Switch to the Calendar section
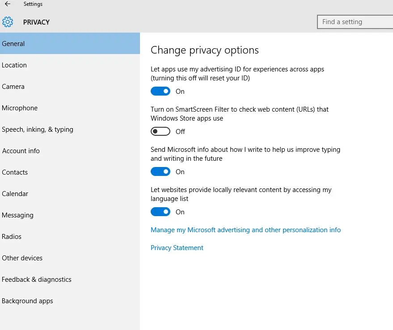This screenshot has height=330, width=393. click(x=15, y=194)
